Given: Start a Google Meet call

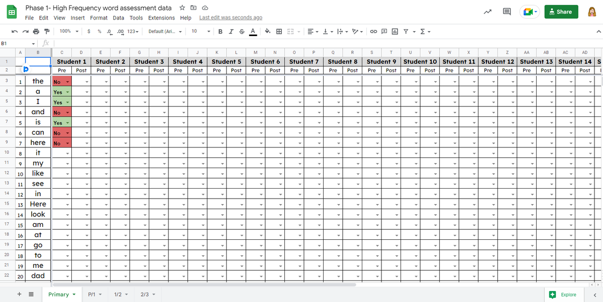Looking at the screenshot, I should (530, 12).
